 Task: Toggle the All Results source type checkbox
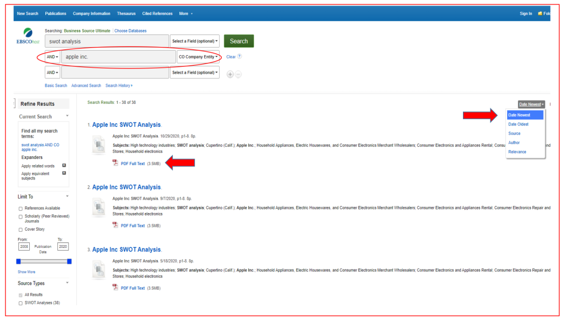[20, 295]
